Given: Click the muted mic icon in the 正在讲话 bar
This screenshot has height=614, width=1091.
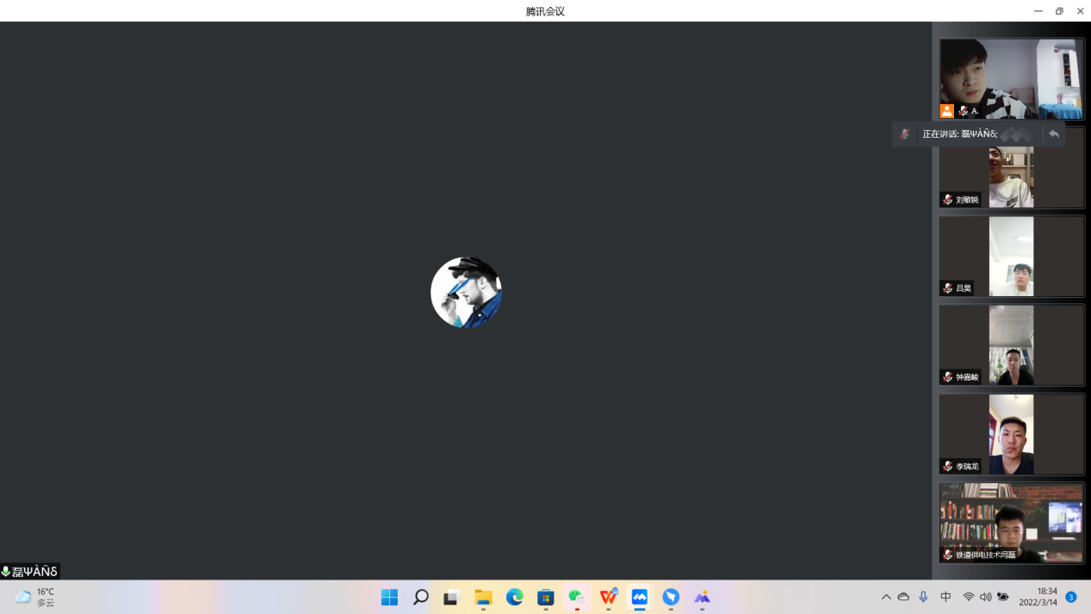Looking at the screenshot, I should click(x=904, y=134).
